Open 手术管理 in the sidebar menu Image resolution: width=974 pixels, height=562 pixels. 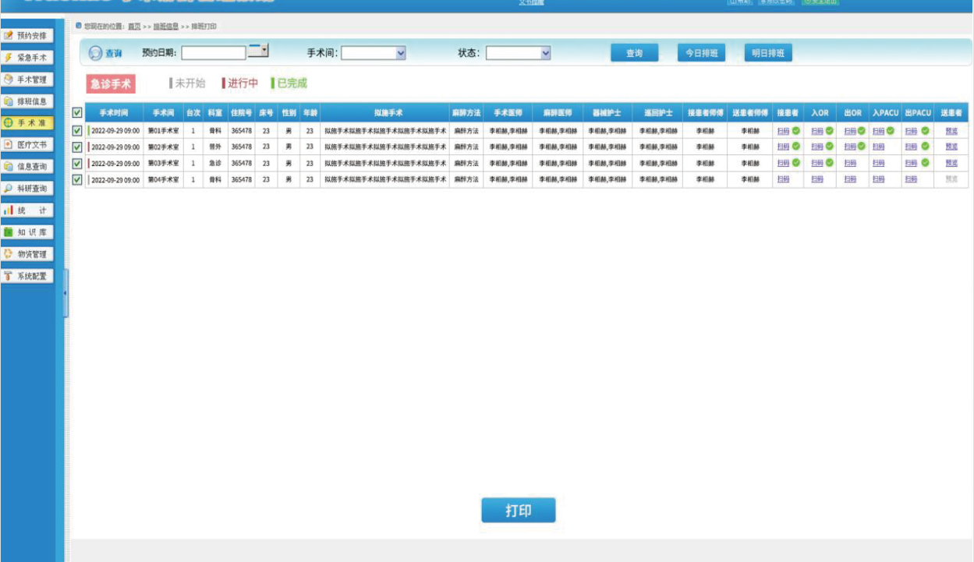(31, 80)
